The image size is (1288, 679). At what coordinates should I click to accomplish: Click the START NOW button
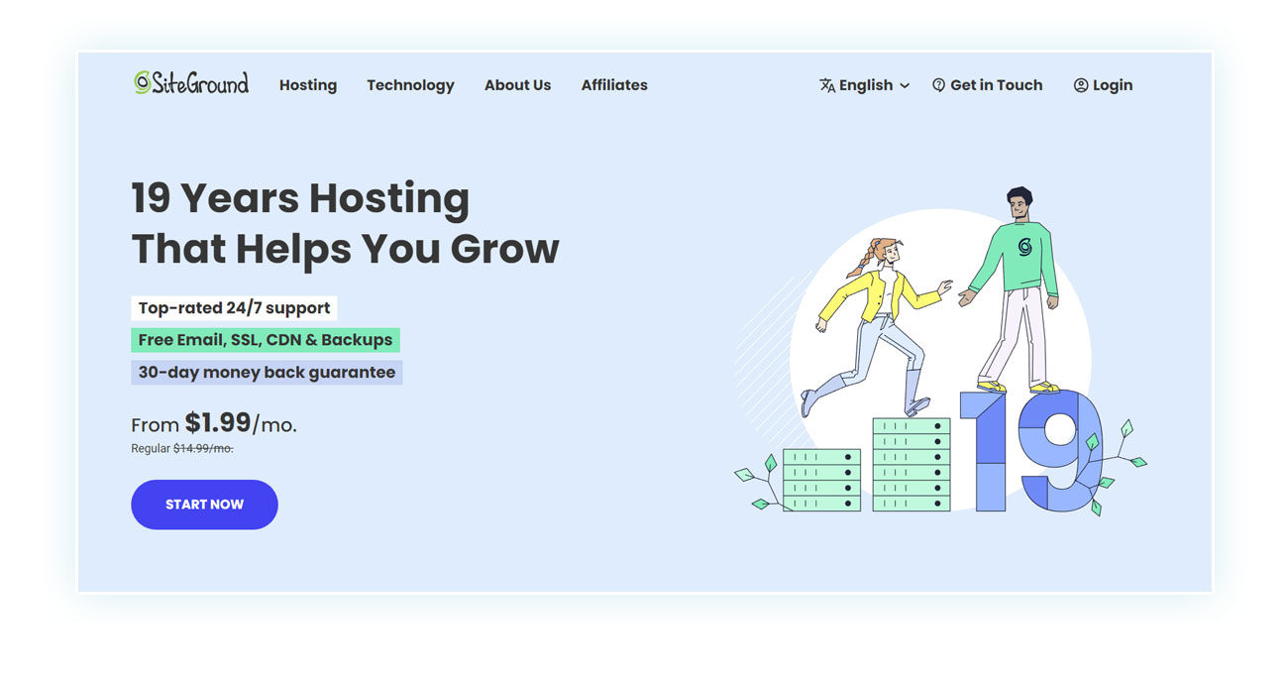204,505
